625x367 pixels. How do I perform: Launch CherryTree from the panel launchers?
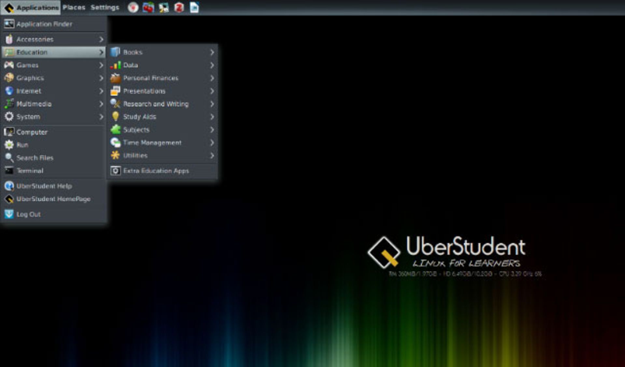[148, 7]
